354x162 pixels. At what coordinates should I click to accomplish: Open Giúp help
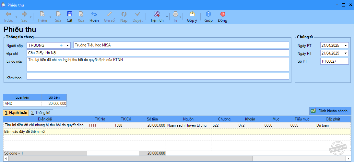(x=209, y=17)
